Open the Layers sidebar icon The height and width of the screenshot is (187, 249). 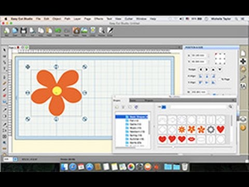coord(243,119)
